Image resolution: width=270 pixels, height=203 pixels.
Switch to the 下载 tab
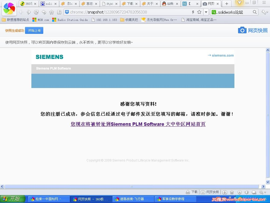(130, 4)
